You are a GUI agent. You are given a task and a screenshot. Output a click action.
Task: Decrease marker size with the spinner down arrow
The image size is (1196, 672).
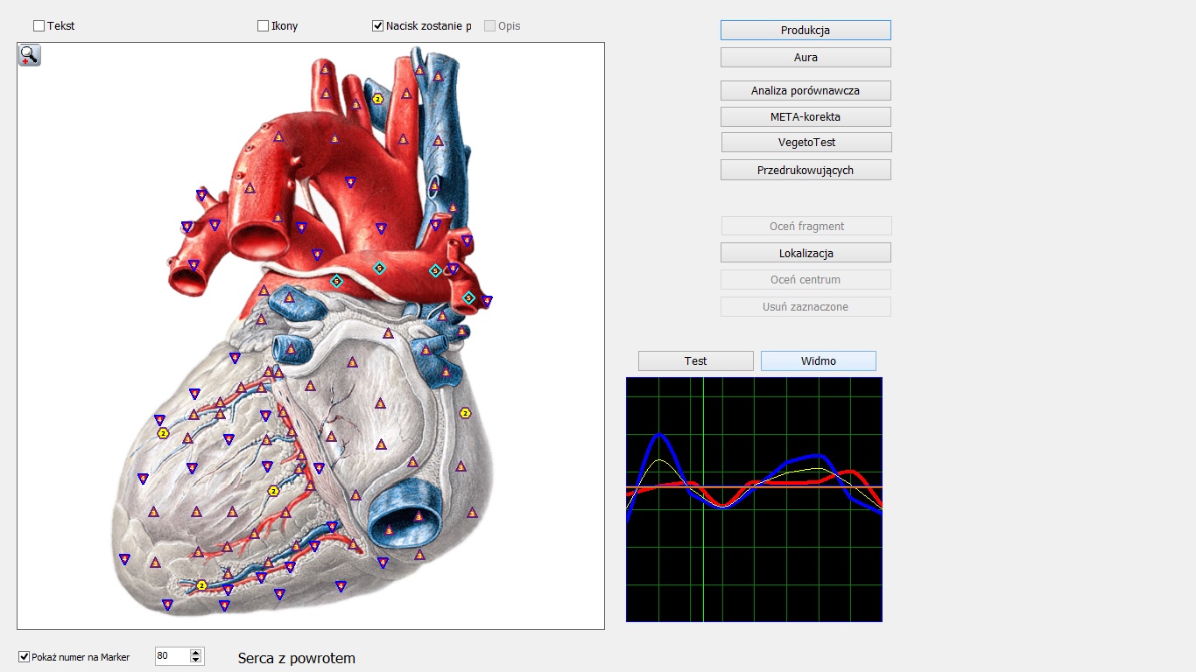pos(196,660)
